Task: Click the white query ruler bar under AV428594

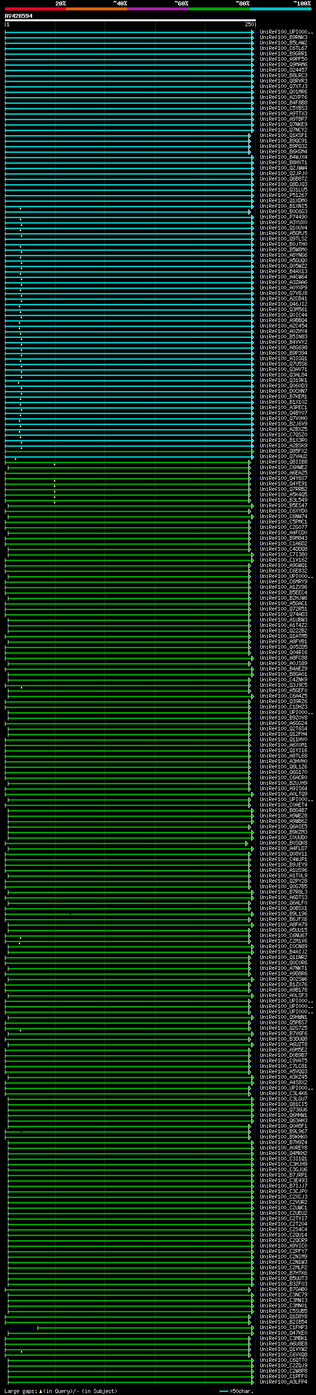Action: coord(130,21)
